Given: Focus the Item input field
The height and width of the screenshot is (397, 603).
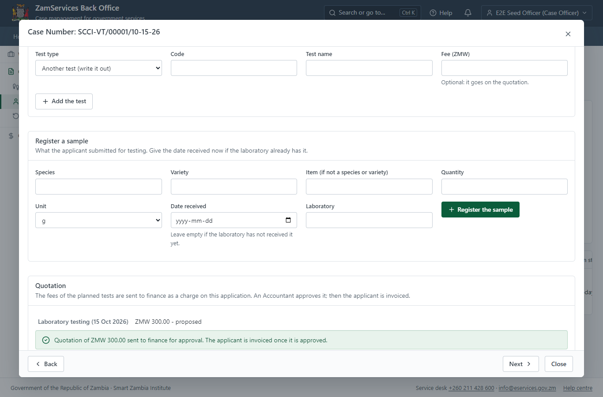Looking at the screenshot, I should click(x=369, y=187).
